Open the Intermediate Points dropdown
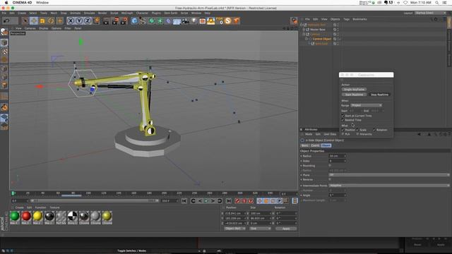 [x=389, y=186]
